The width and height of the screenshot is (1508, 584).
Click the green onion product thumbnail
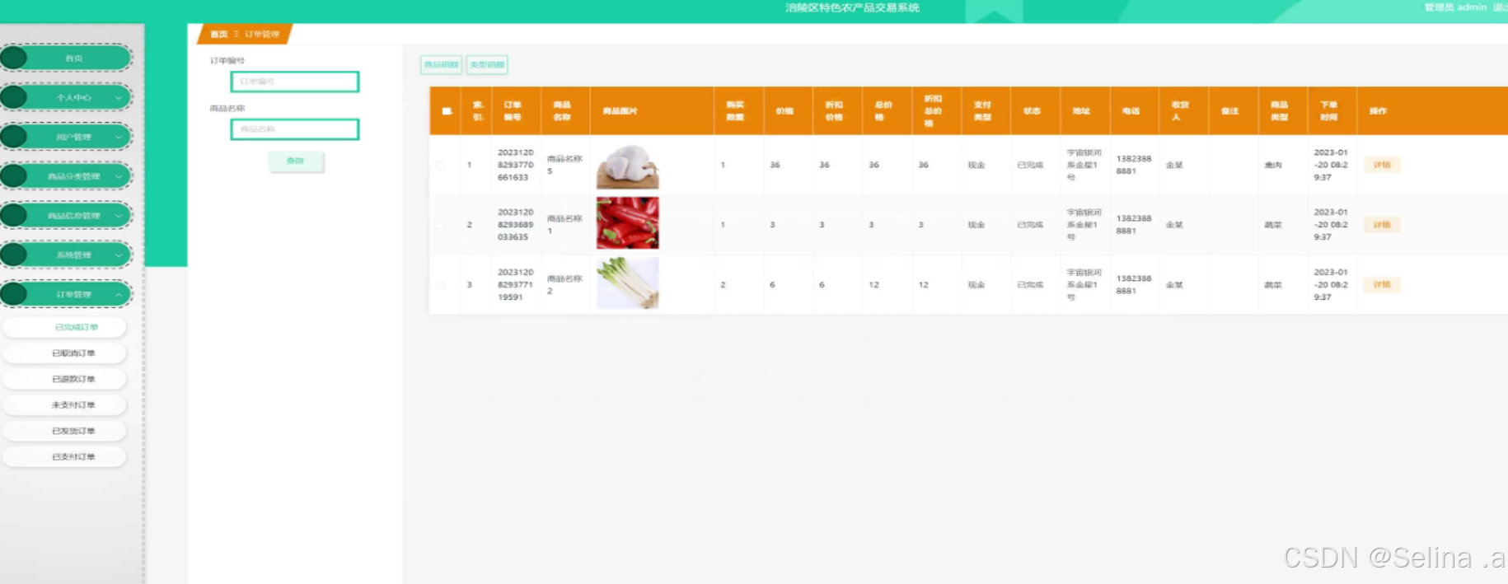(x=628, y=283)
